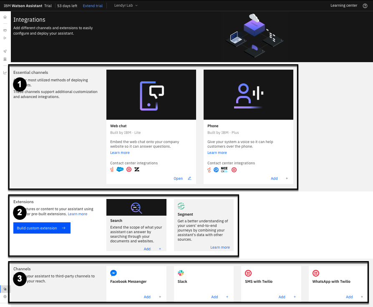
Task: Open the Actions chat icon in sidebar
Action: [x=5, y=30]
